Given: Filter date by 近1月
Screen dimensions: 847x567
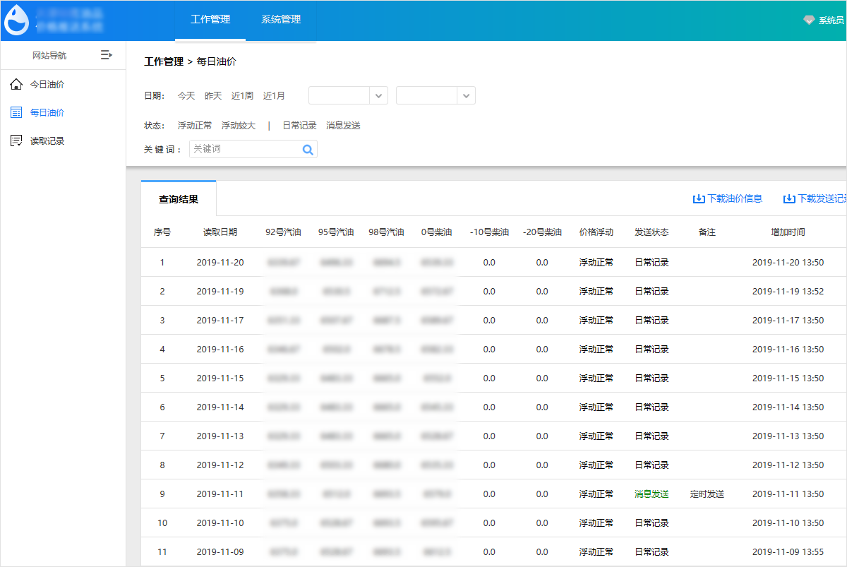Looking at the screenshot, I should pos(275,96).
